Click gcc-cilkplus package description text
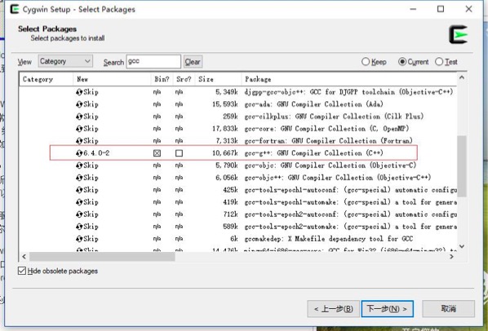This screenshot has width=488, height=331. pyautogui.click(x=334, y=117)
